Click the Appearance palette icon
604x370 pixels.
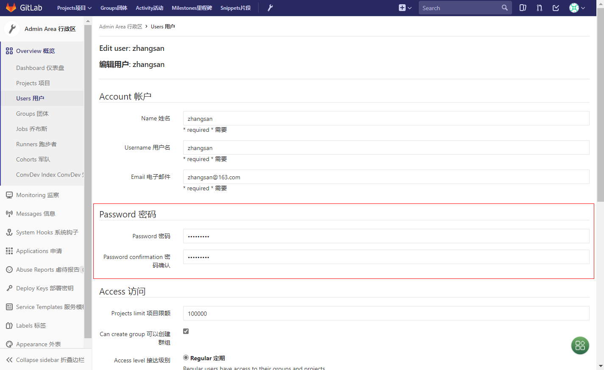[x=9, y=344]
